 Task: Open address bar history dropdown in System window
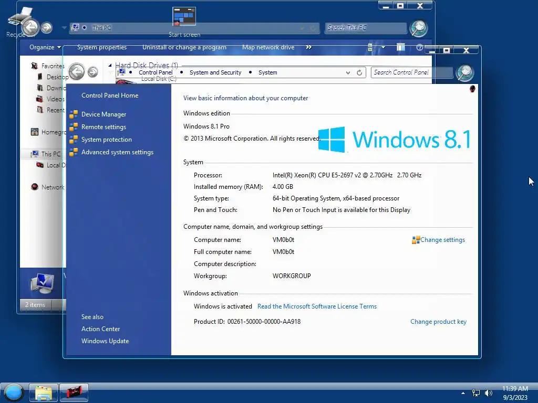click(x=348, y=72)
